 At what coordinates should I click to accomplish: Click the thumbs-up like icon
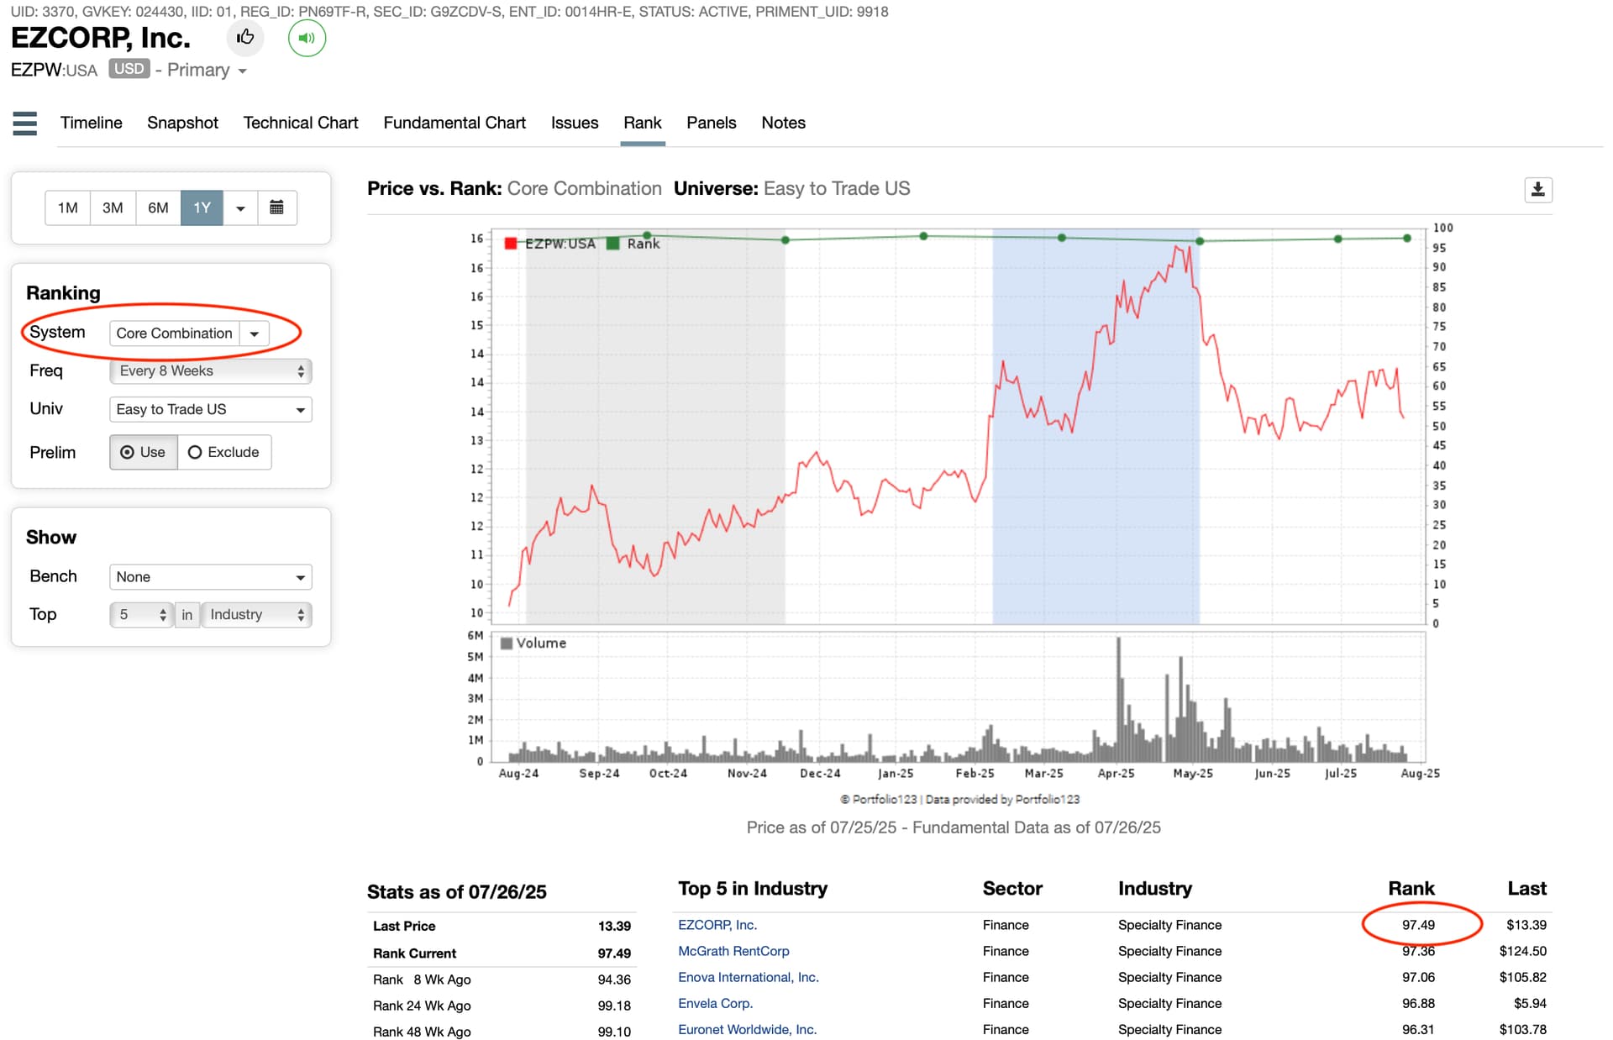pyautogui.click(x=245, y=38)
